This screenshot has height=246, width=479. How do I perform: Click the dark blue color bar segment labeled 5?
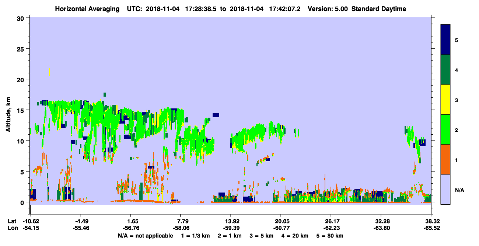click(x=445, y=40)
